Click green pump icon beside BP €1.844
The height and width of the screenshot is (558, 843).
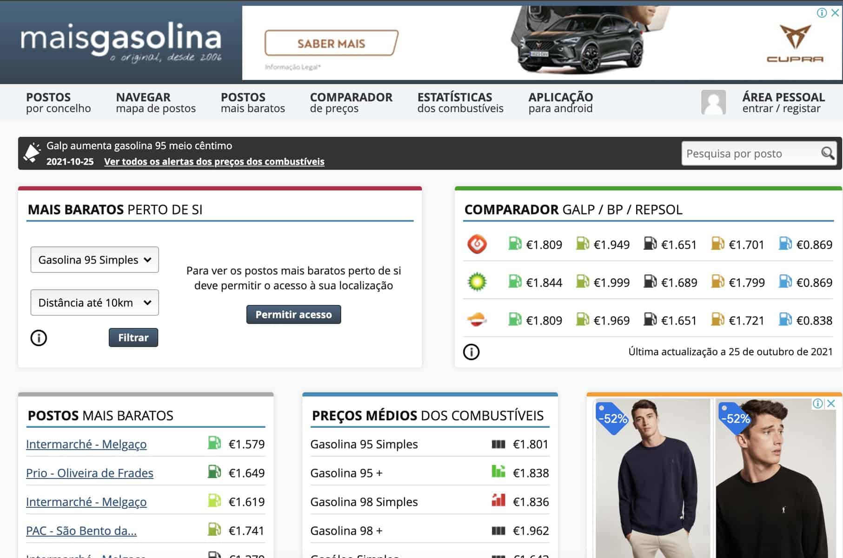click(x=515, y=281)
